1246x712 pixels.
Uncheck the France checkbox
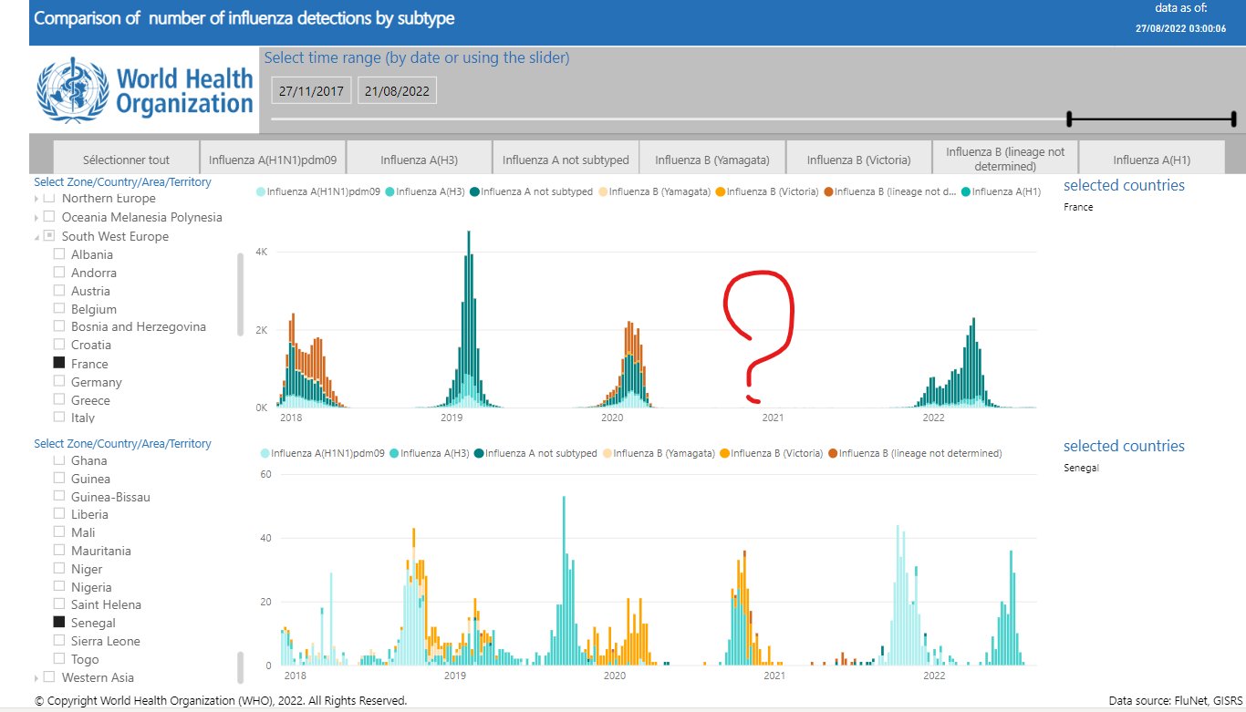pos(59,363)
